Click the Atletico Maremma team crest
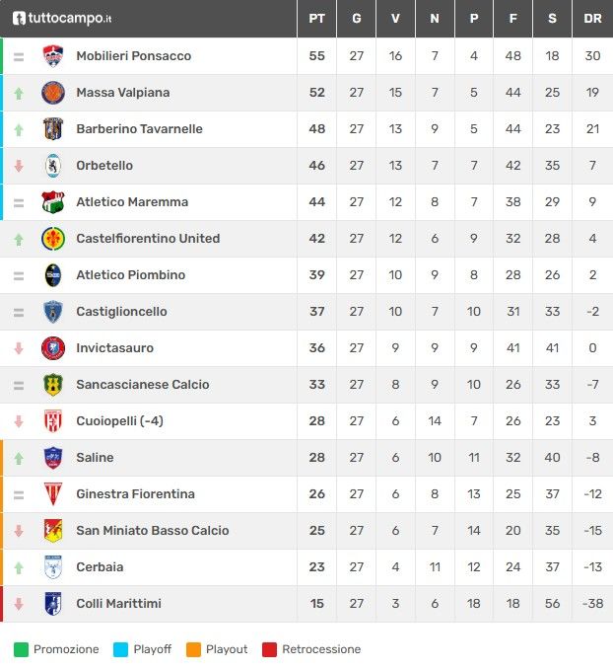The image size is (613, 669). tap(53, 202)
